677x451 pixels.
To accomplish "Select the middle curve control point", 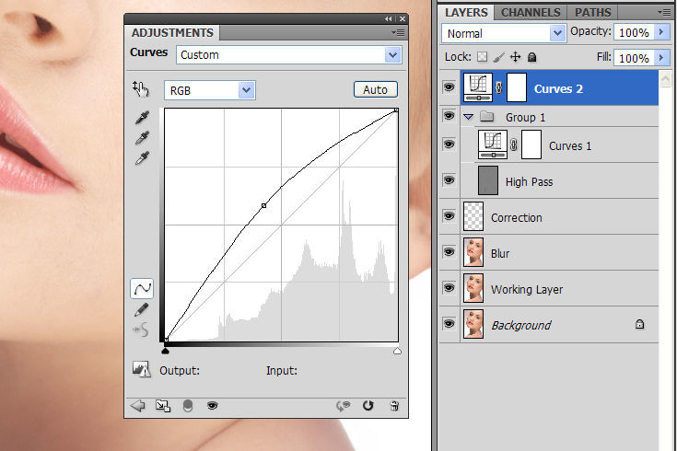I will (263, 206).
